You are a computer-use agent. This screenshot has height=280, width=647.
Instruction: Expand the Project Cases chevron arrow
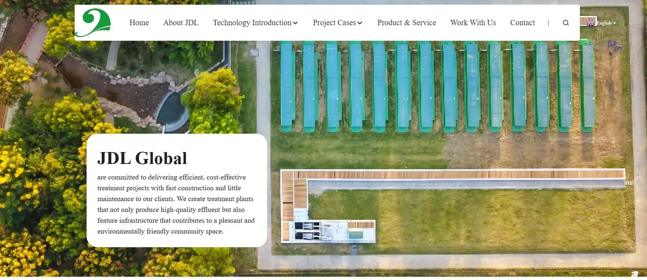pos(360,23)
